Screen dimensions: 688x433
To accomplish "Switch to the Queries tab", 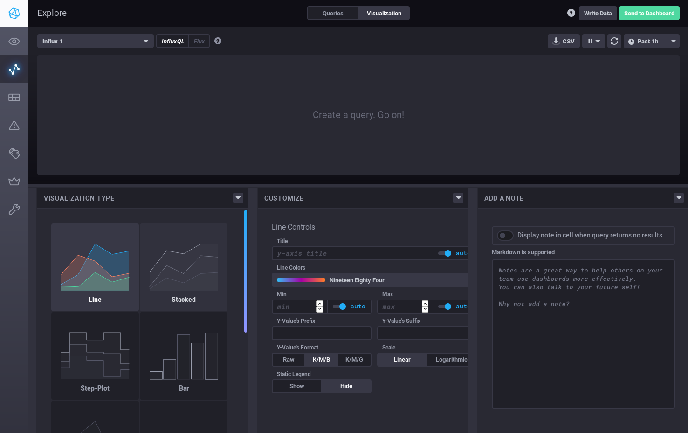I will 333,13.
